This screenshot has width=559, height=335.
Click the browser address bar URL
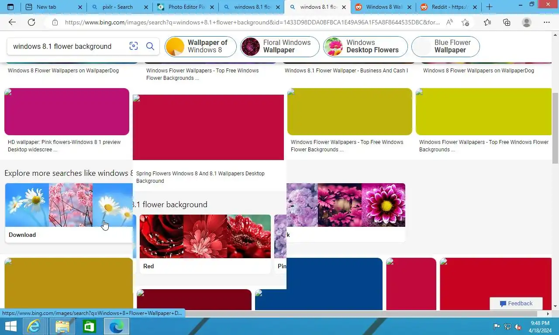point(252,22)
